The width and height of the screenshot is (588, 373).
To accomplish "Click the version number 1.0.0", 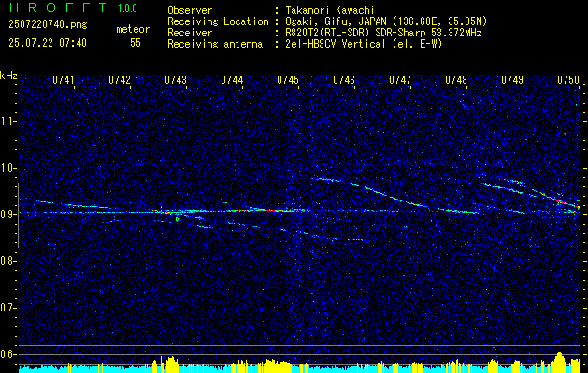I will pyautogui.click(x=127, y=7).
